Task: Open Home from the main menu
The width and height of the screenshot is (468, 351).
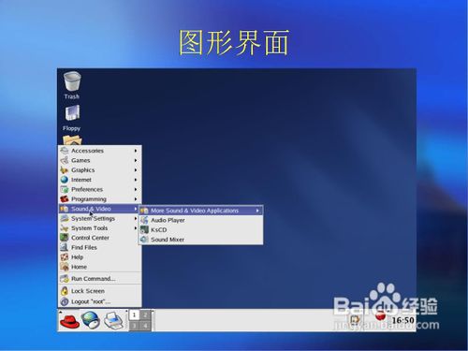Action: 99,267
